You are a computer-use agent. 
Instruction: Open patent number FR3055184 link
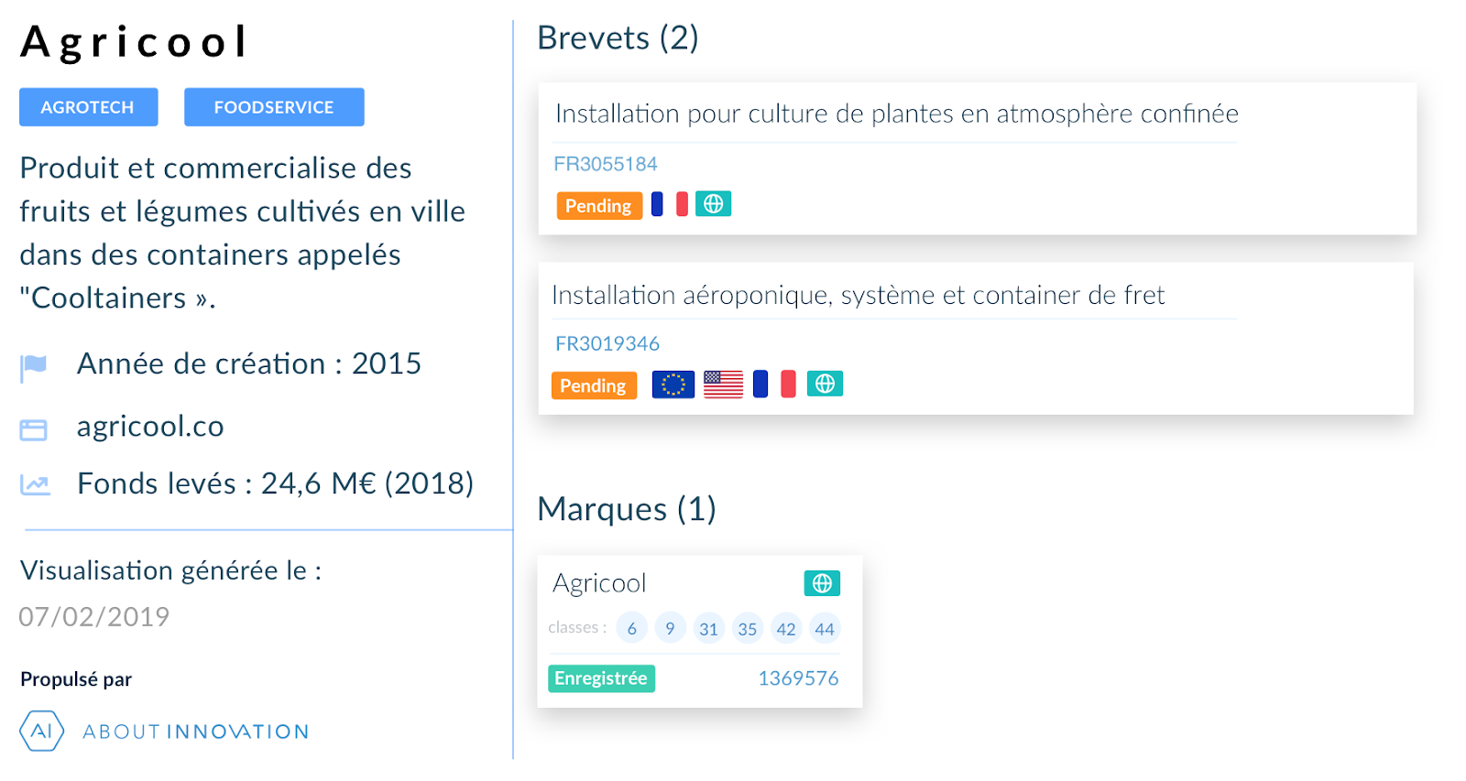point(606,164)
